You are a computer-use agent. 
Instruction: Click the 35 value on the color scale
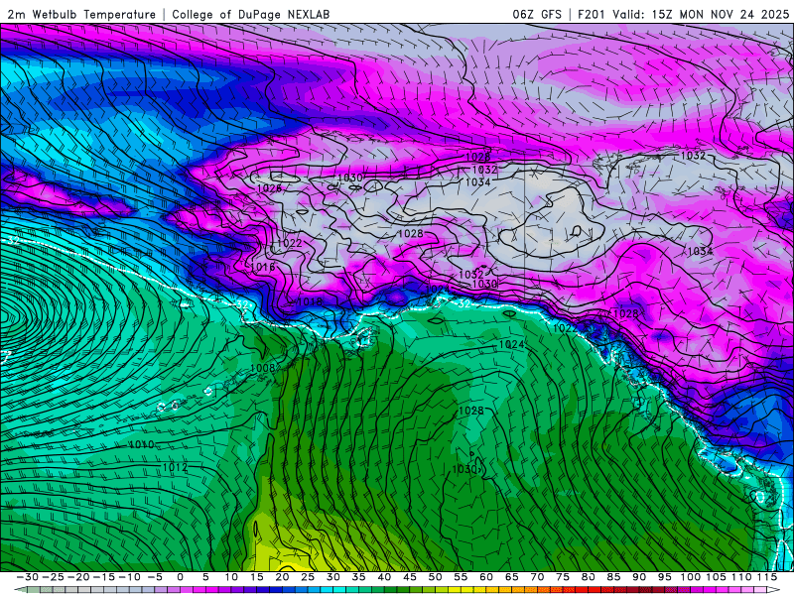coord(358,577)
